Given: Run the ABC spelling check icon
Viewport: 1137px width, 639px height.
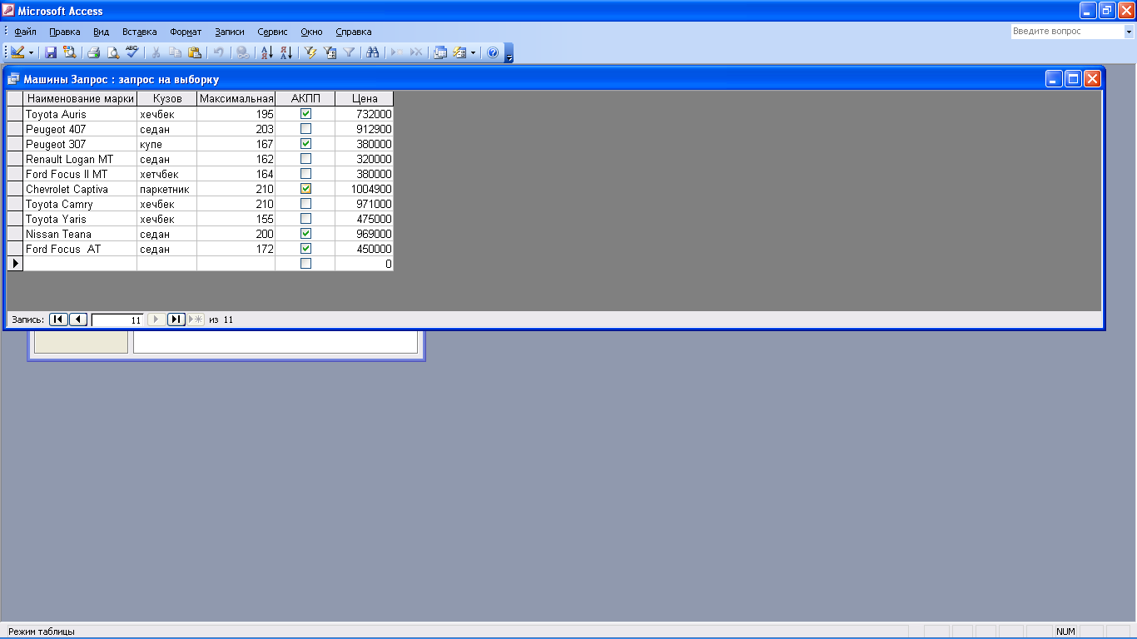Looking at the screenshot, I should coord(132,52).
